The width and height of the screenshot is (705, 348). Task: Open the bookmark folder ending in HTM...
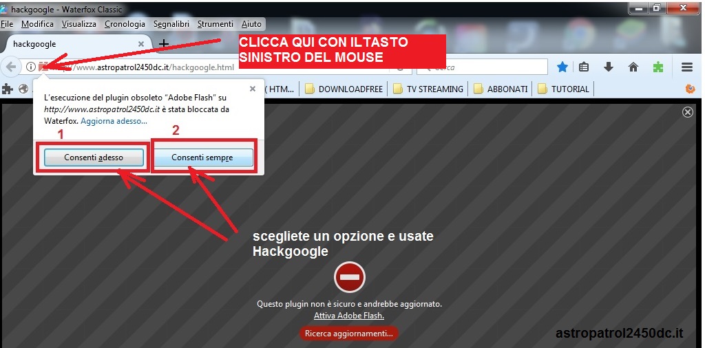tap(281, 89)
